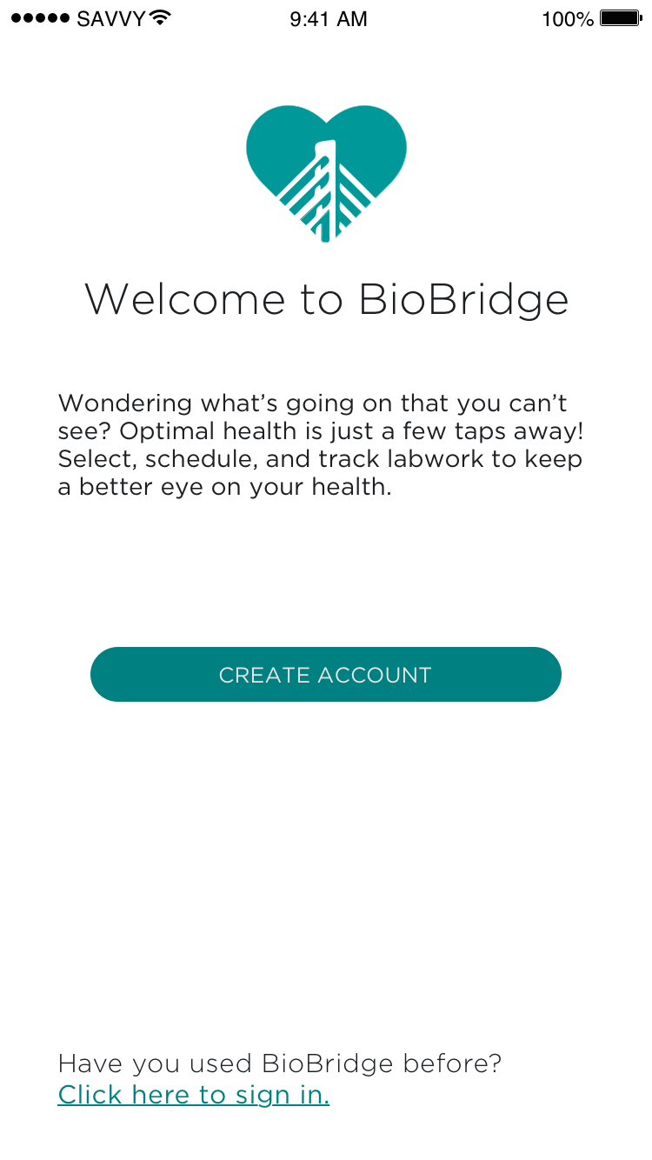Tap the 100% battery percentage text
This screenshot has width=652, height=1160.
pyautogui.click(x=567, y=19)
